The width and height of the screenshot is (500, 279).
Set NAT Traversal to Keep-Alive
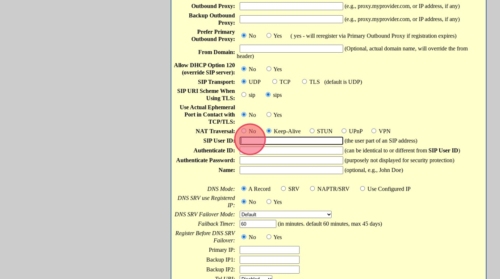[269, 131]
